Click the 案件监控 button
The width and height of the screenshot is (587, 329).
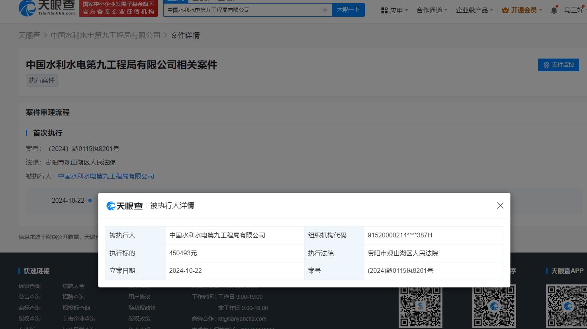(x=558, y=65)
